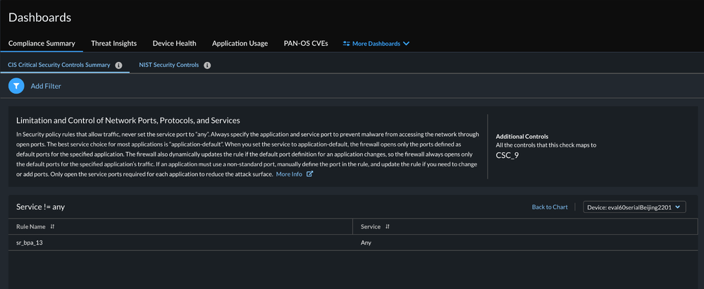Switch to NIST Security Controls subtab
The image size is (704, 289).
169,65
